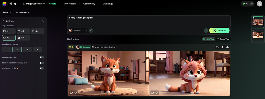Open the AI Image Generator dropdown
This screenshot has width=265, height=99.
click(x=34, y=4)
